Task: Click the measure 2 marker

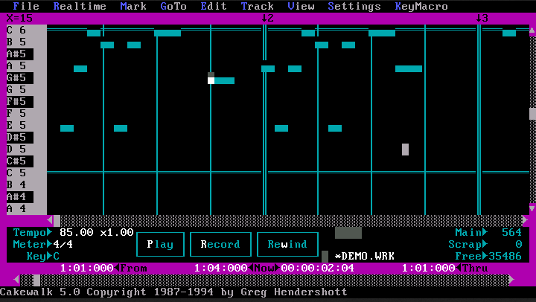Action: (267, 18)
